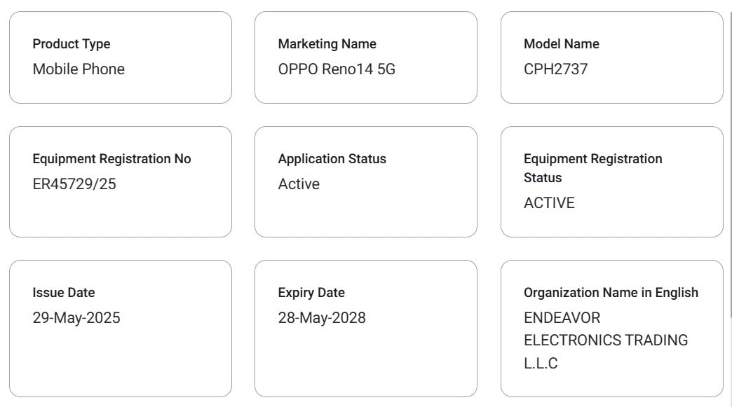The image size is (732, 407).
Task: Select model number CPH2737
Action: [x=555, y=69]
